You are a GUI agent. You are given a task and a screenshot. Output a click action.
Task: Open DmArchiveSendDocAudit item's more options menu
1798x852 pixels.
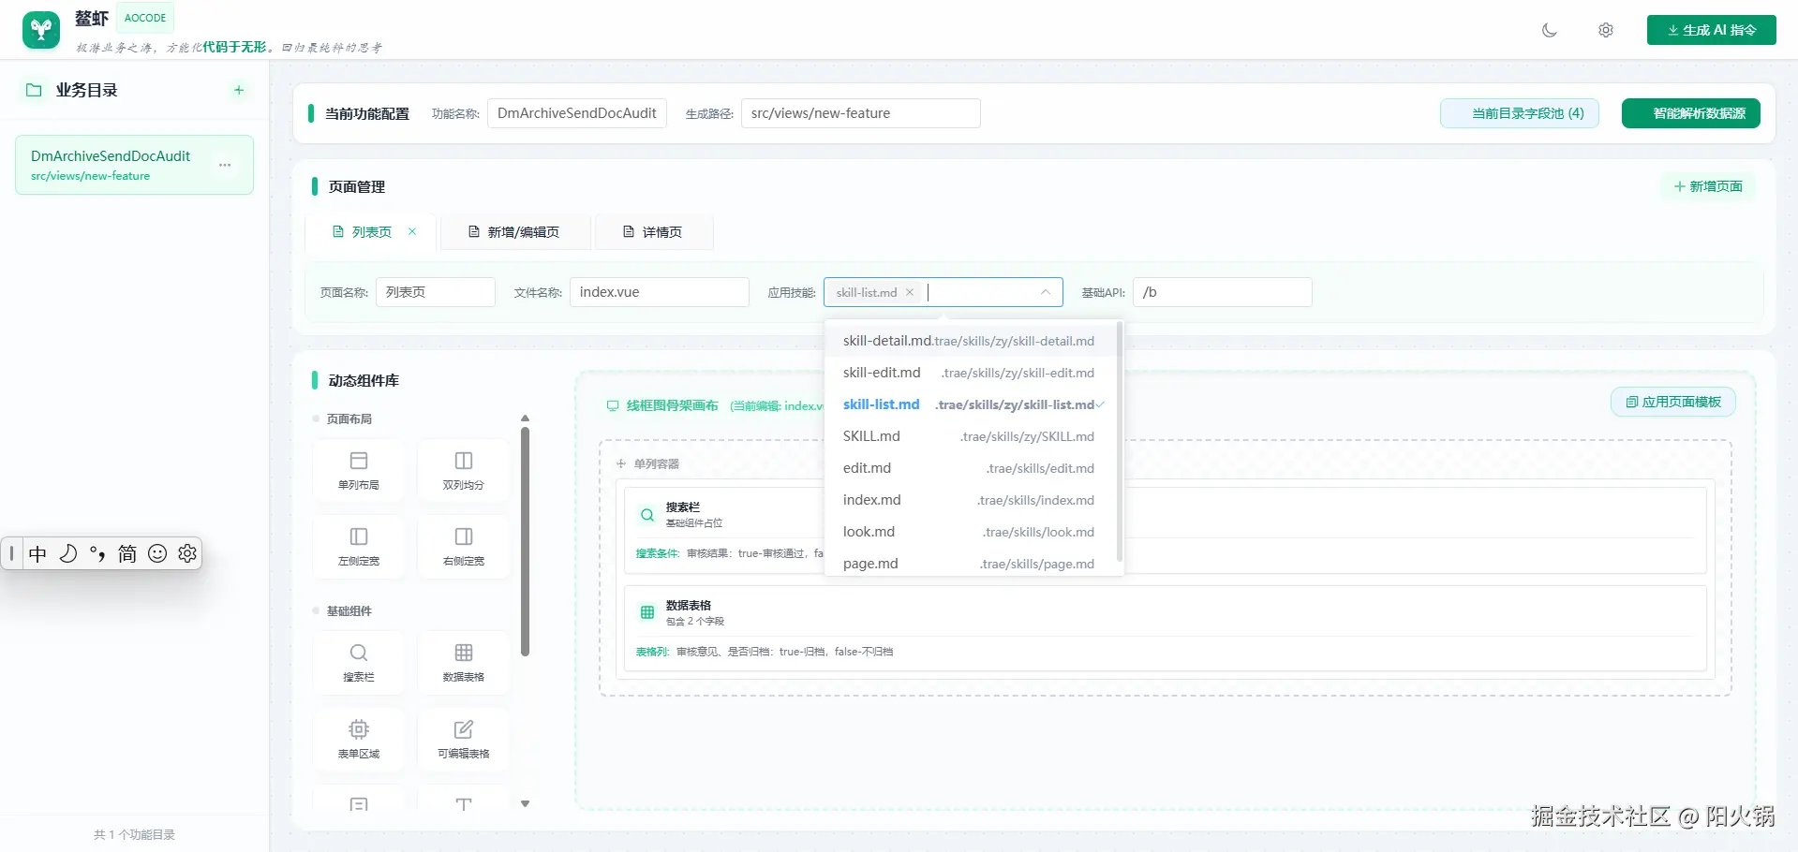pos(225,165)
